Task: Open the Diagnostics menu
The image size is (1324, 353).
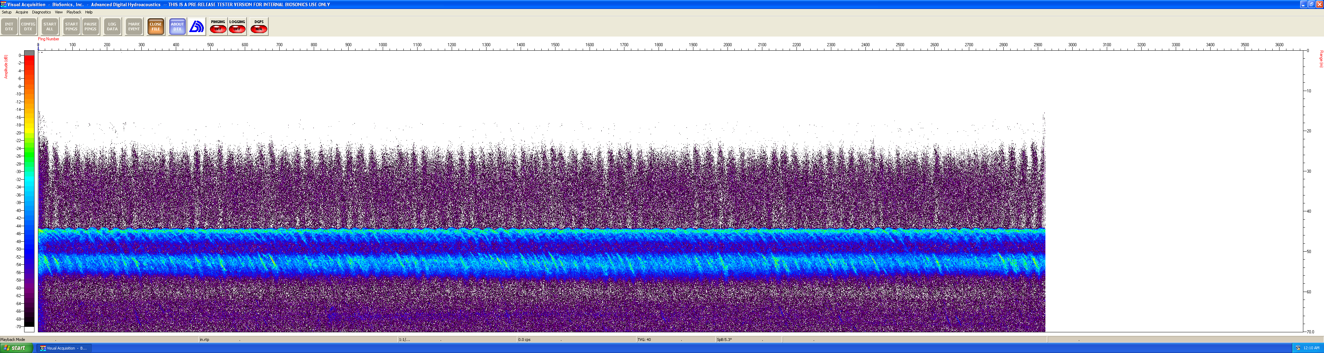Action: click(41, 12)
